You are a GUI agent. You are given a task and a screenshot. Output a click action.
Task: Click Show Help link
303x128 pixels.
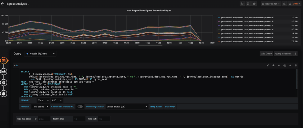point(170,106)
